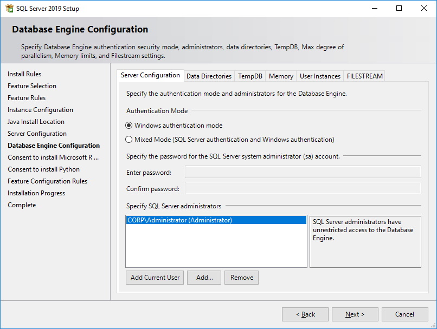
Task: Switch to the Memory tab
Action: tap(281, 76)
